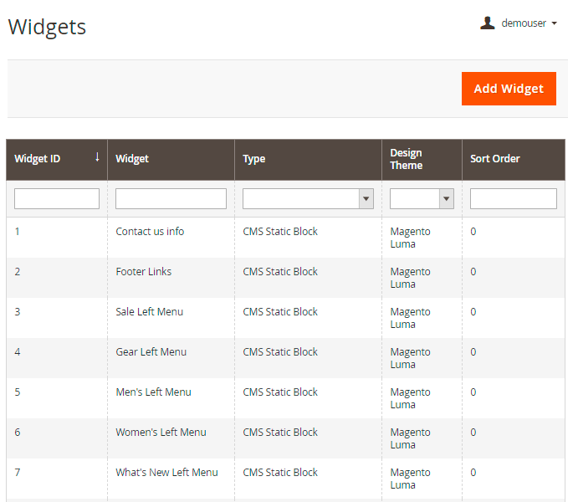573x502 pixels.
Task: Open the demouser account dropdown arrow
Action: 554,24
